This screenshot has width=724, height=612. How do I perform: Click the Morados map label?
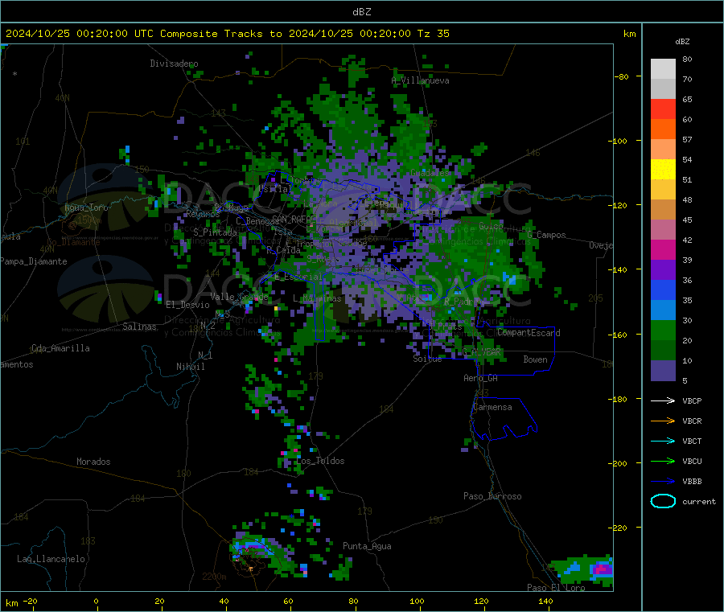93,462
